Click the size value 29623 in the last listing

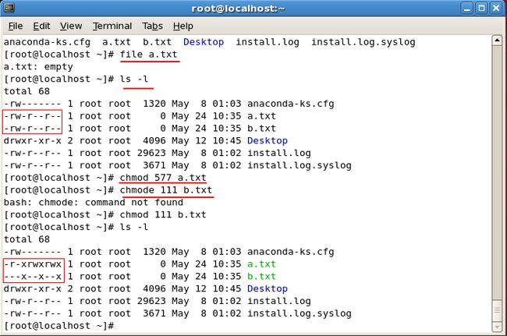(151, 301)
